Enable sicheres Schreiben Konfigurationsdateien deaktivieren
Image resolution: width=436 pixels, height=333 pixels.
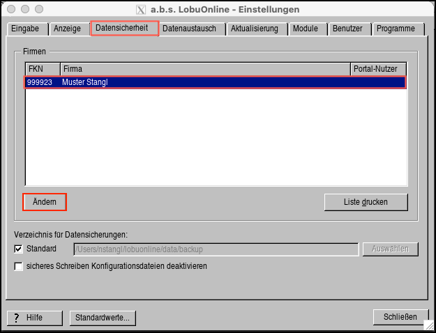pyautogui.click(x=19, y=266)
